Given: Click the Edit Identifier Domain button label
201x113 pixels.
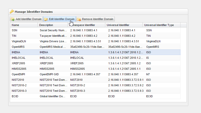Looking at the screenshot, I should coord(62,19).
